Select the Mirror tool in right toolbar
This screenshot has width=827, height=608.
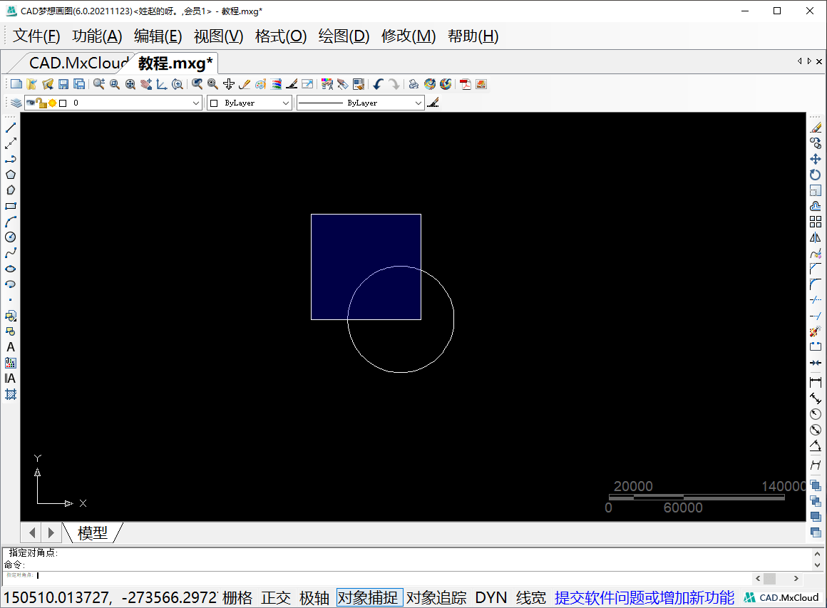point(816,237)
